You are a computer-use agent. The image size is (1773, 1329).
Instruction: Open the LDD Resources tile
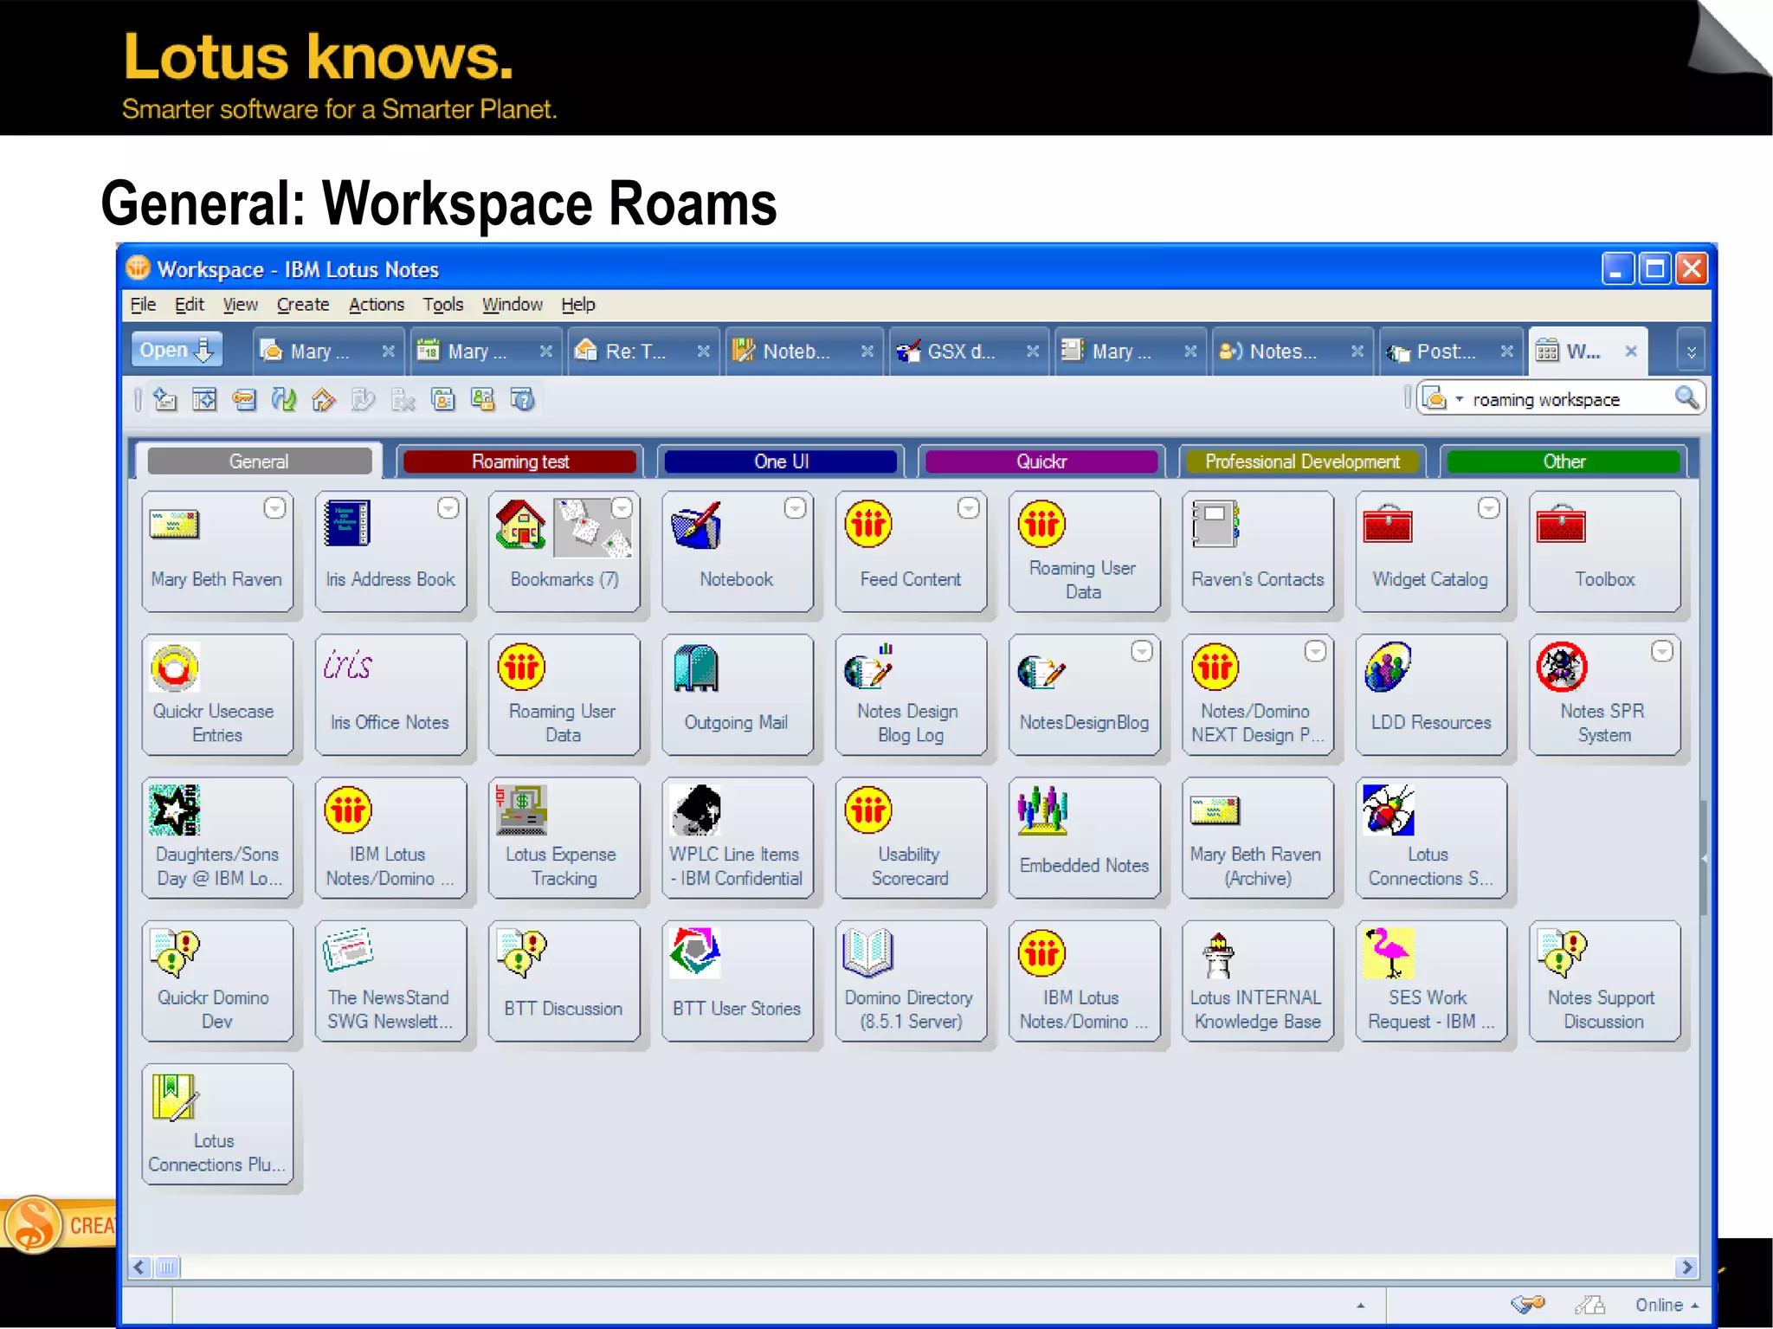click(1431, 694)
